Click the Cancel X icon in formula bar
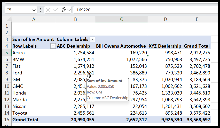220x128 pixels. 48,10
